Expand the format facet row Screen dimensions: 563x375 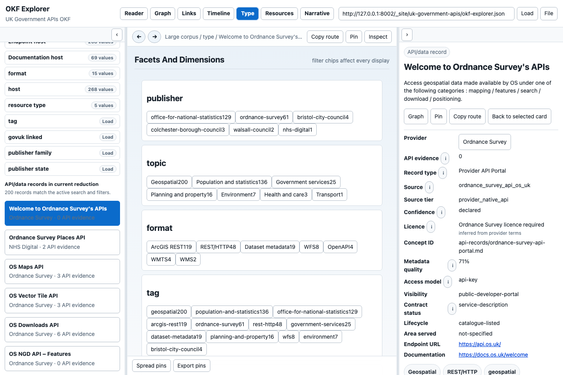[x=62, y=73]
